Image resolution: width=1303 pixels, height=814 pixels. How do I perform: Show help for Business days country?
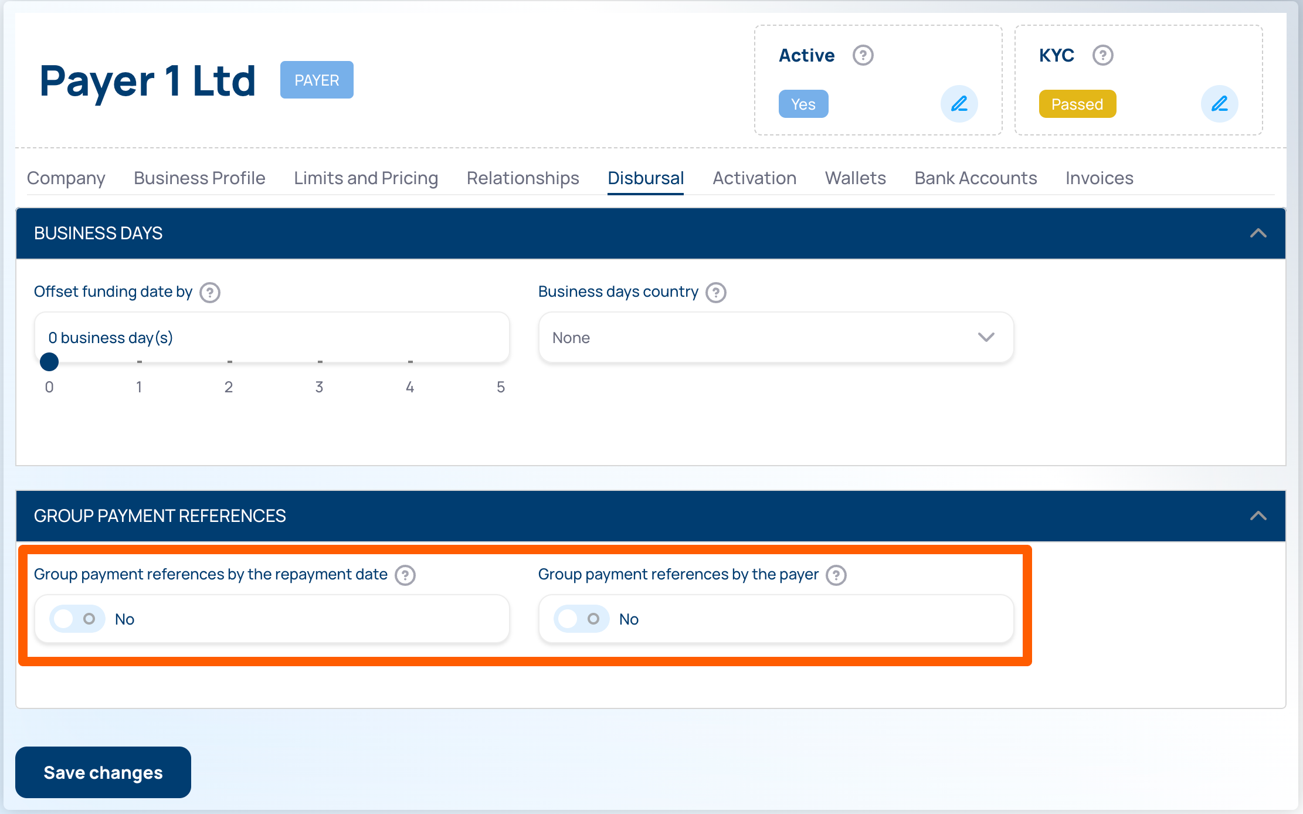715,292
